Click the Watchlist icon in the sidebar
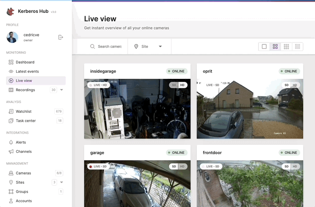This screenshot has width=315, height=207. coord(11,111)
